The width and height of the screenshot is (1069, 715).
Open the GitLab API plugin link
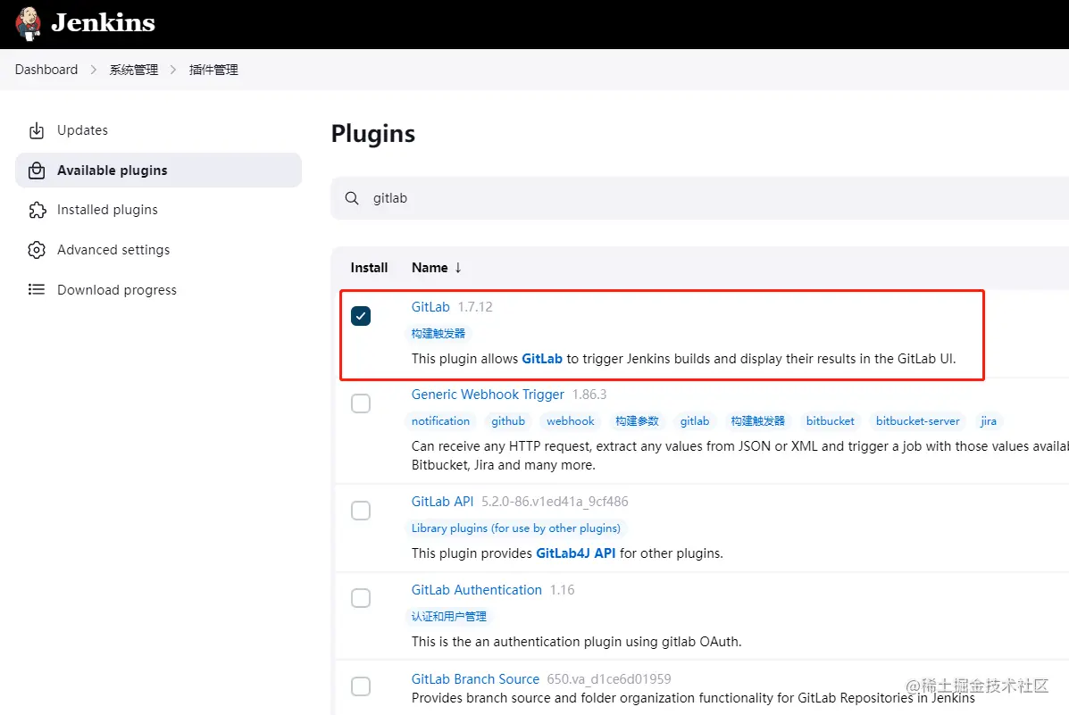[442, 502]
